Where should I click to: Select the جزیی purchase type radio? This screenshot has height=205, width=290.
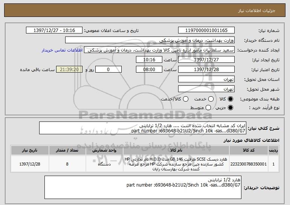[x=230, y=108]
